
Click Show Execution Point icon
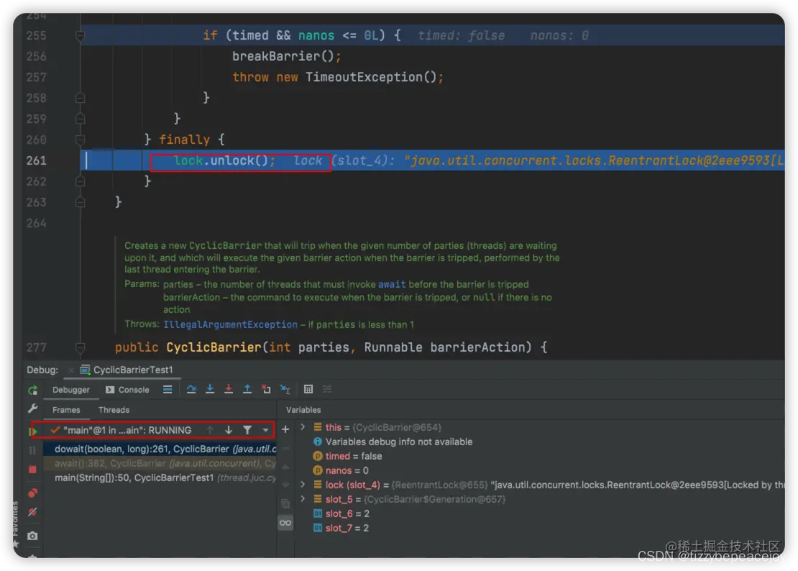click(x=168, y=390)
